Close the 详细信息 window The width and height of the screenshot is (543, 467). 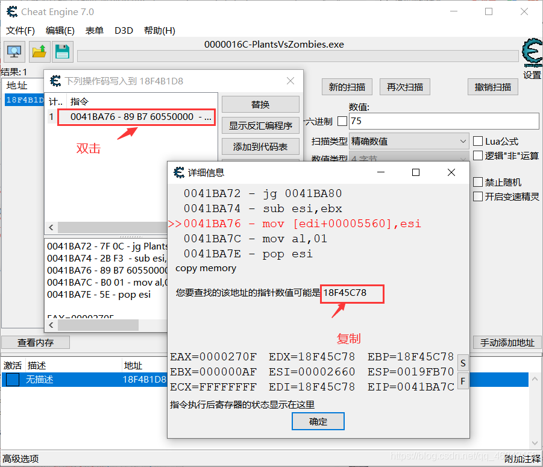451,172
